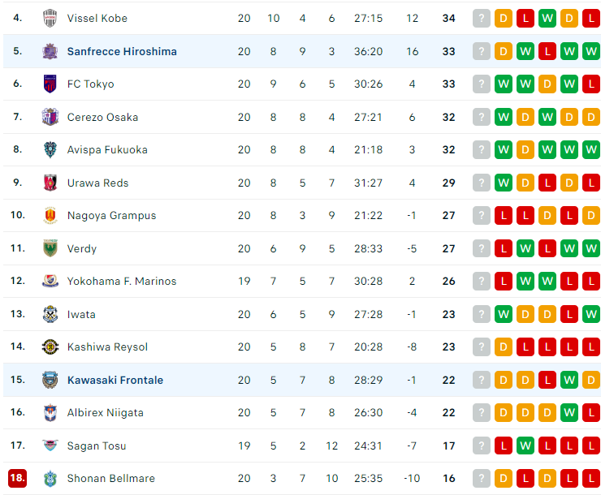Click first green W form badge for FC Tokyo
The image size is (601, 495).
(x=504, y=84)
